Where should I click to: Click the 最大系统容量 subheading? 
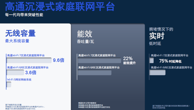pos(17,41)
